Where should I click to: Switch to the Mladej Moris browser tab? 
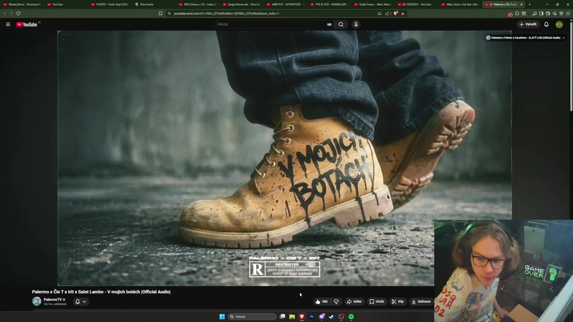[22, 4]
